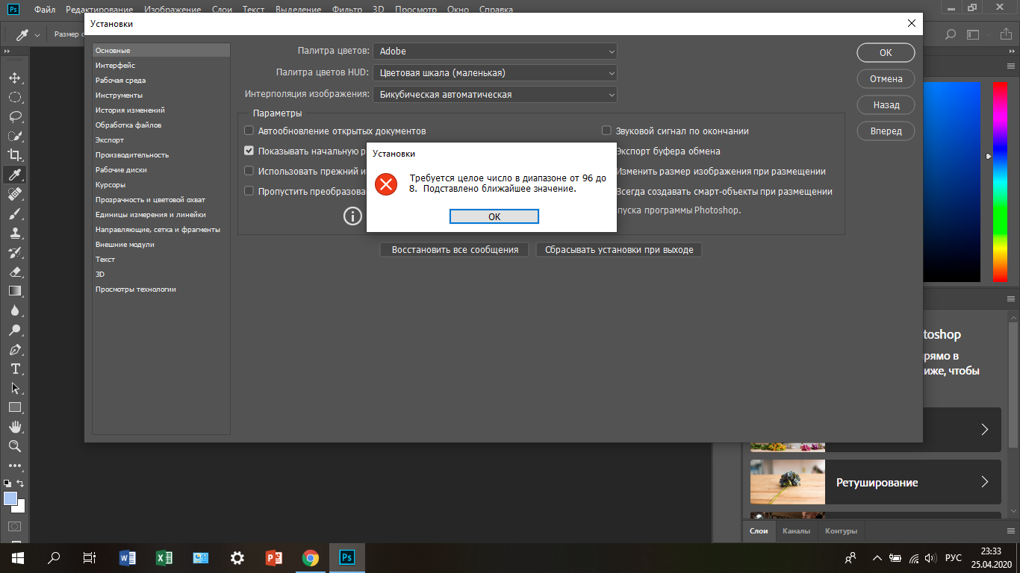Click the blue color field in Color panel
The width and height of the screenshot is (1020, 573).
(952, 181)
